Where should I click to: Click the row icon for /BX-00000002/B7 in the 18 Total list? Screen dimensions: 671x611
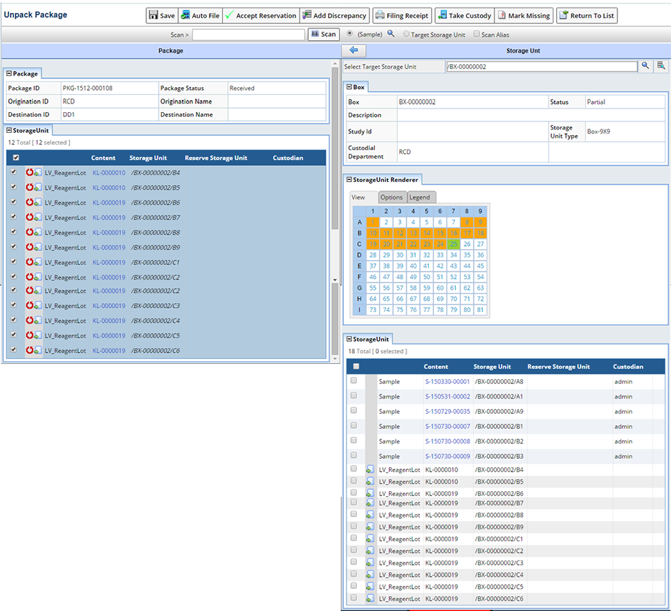[370, 502]
